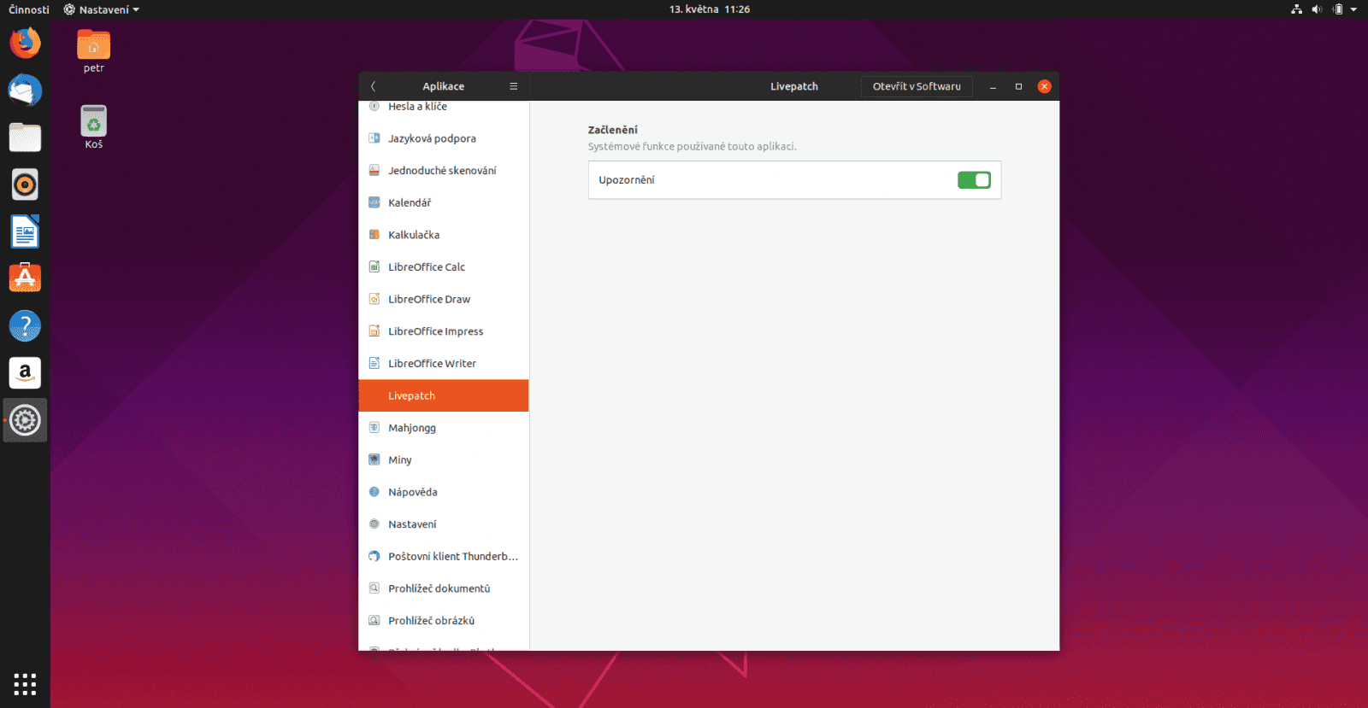Open the system menu arrow in top bar
The image size is (1368, 708).
click(1353, 9)
